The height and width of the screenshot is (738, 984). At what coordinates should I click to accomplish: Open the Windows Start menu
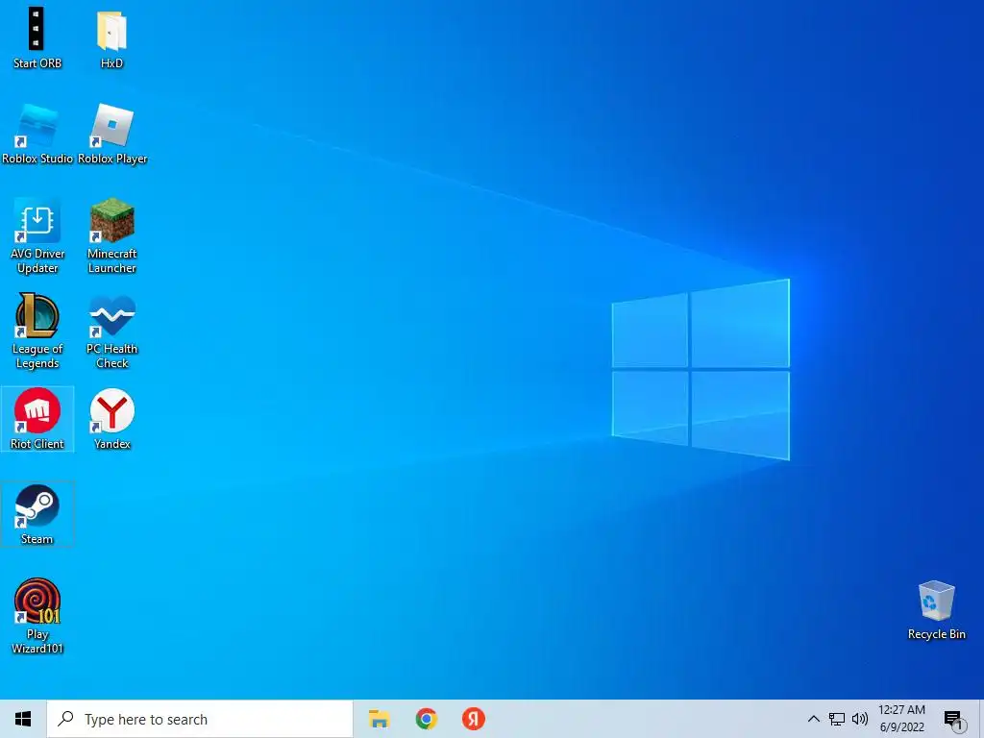[x=23, y=719]
